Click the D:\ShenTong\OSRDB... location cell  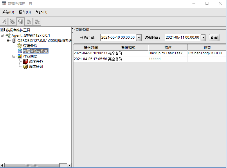(207, 53)
